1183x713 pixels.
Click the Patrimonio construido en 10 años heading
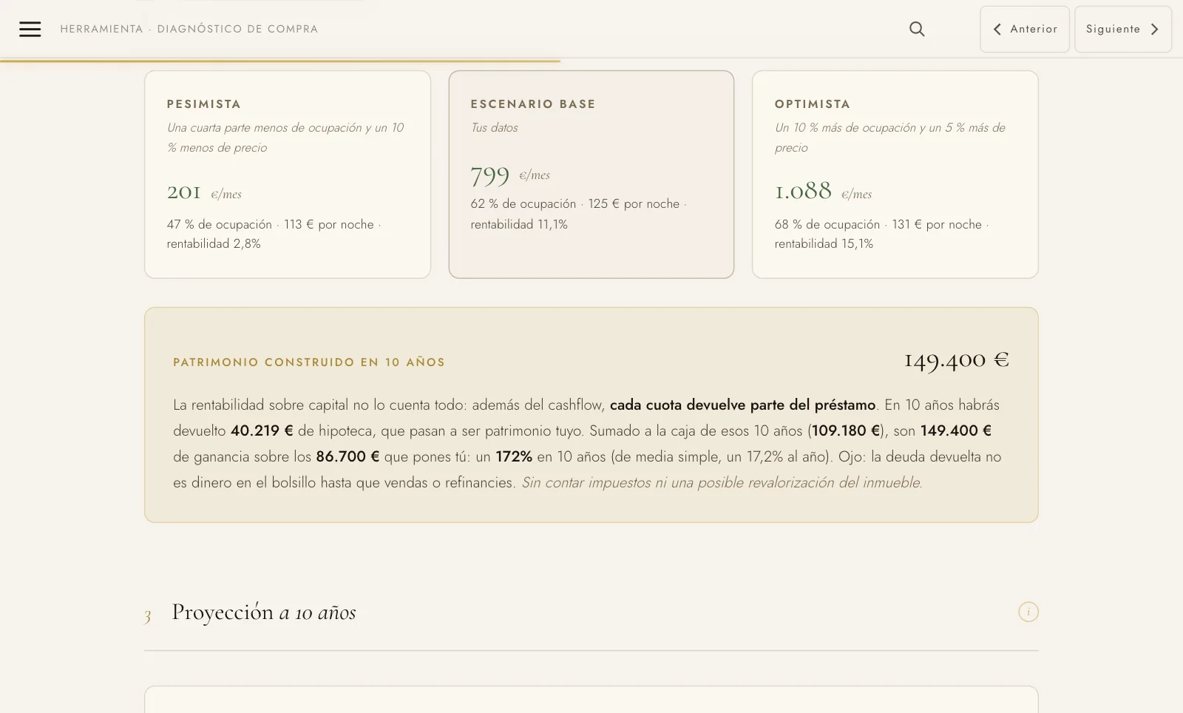point(309,362)
